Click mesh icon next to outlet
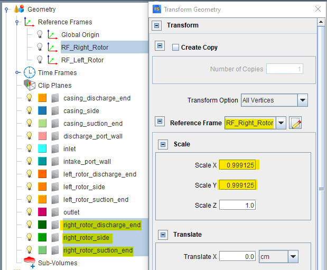327x270 pixels. point(55,212)
